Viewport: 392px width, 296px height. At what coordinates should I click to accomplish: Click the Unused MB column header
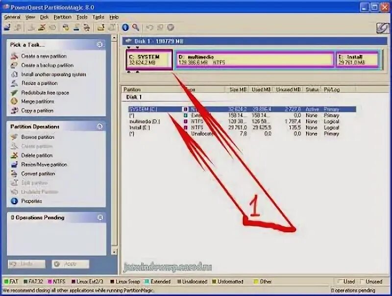coord(288,89)
